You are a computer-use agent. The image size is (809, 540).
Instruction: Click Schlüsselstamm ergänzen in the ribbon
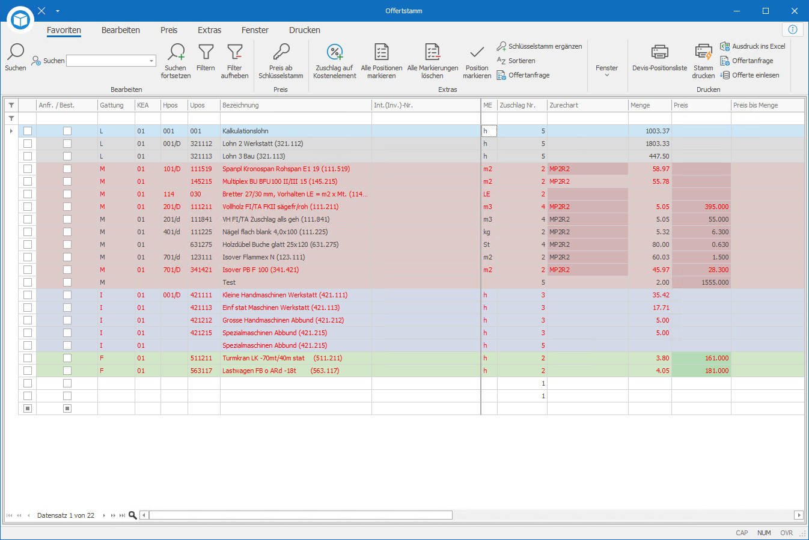pos(539,46)
